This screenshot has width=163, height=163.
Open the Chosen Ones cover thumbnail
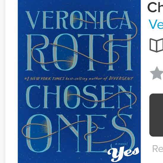pyautogui.click(x=79, y=81)
